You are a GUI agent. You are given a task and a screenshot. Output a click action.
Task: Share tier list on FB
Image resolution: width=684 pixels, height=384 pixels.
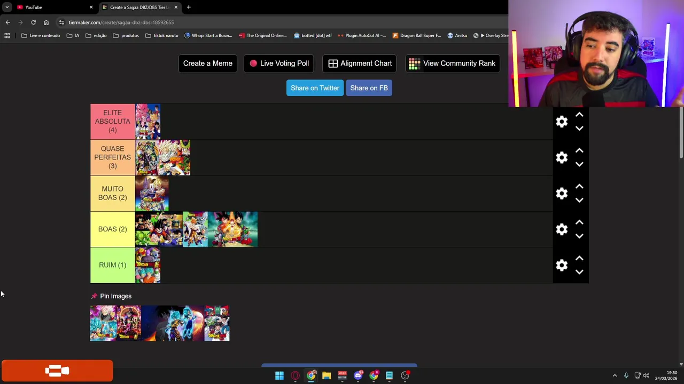pos(369,88)
